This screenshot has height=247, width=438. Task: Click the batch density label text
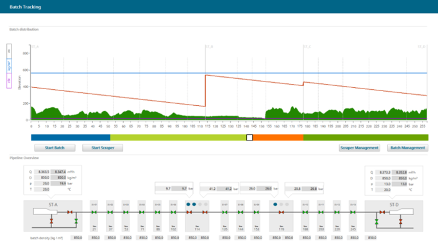tap(46, 238)
